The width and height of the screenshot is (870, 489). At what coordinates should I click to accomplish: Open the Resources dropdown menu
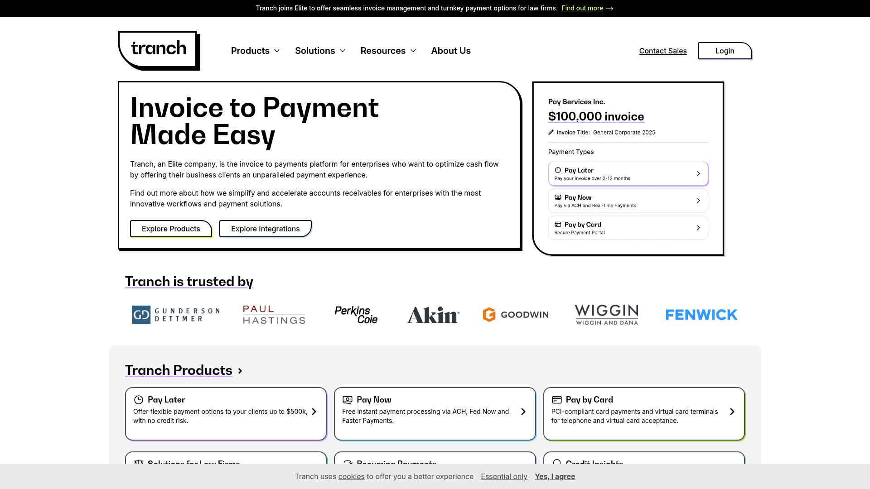(388, 51)
